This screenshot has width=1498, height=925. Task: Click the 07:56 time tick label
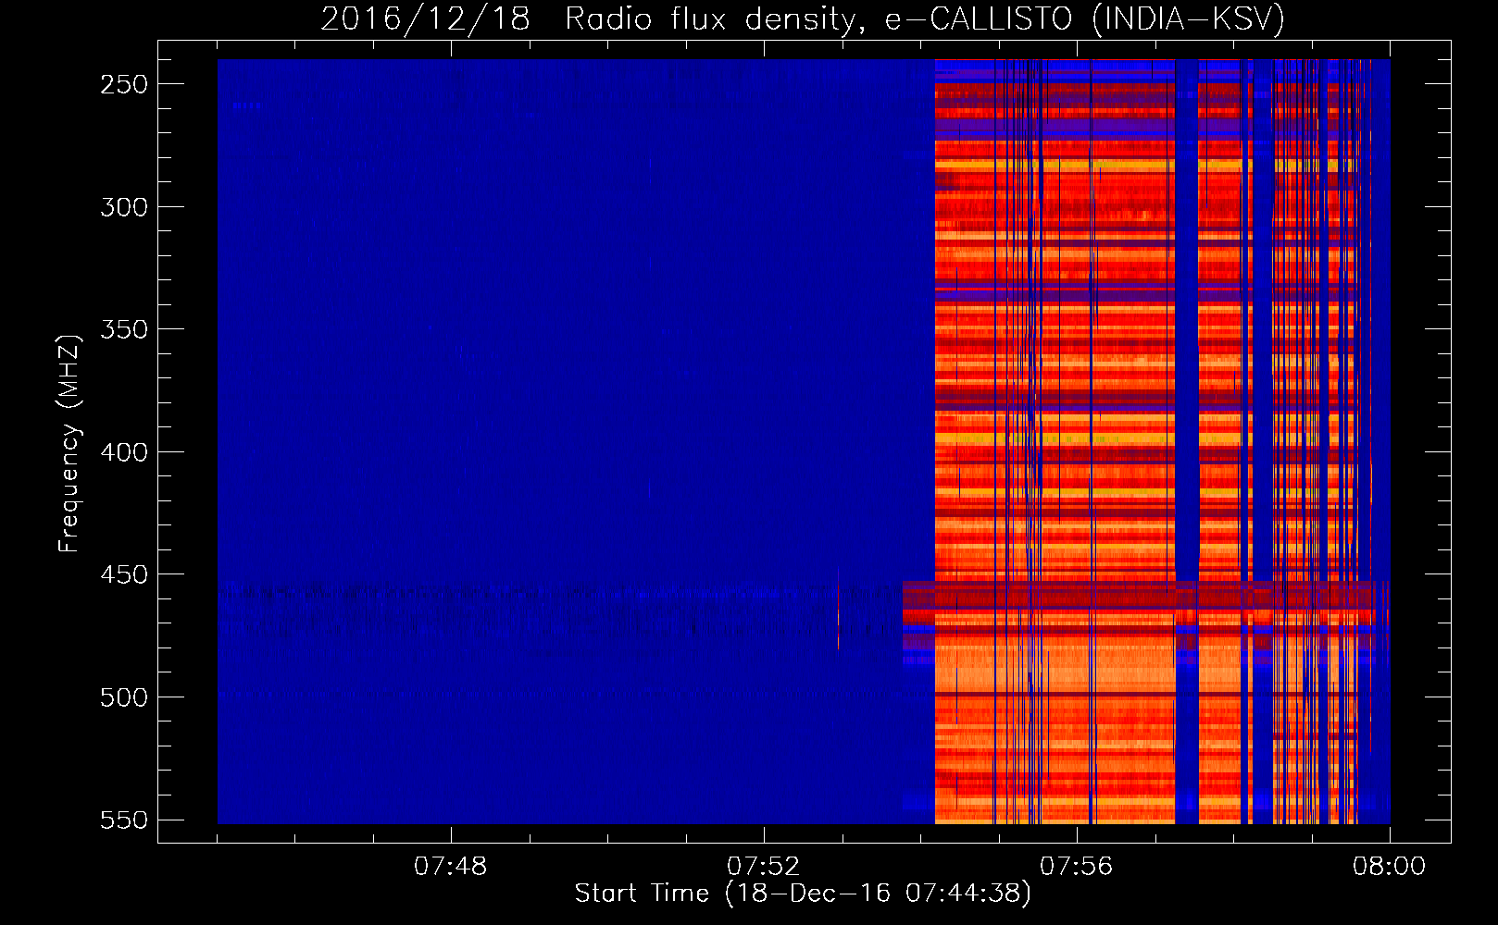pos(1077,867)
